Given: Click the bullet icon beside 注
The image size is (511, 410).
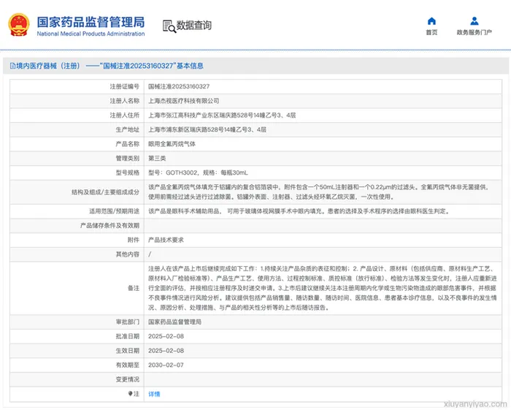Looking at the screenshot, I should point(131,393).
